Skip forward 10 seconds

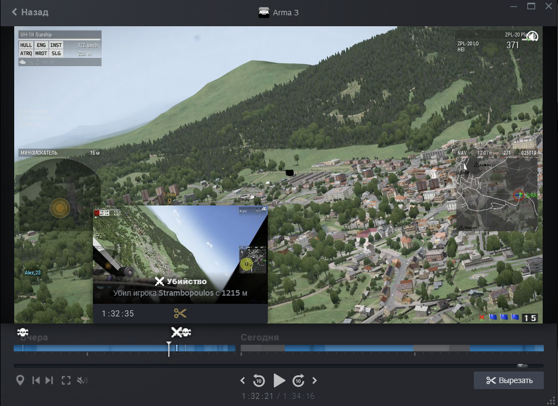pos(298,380)
